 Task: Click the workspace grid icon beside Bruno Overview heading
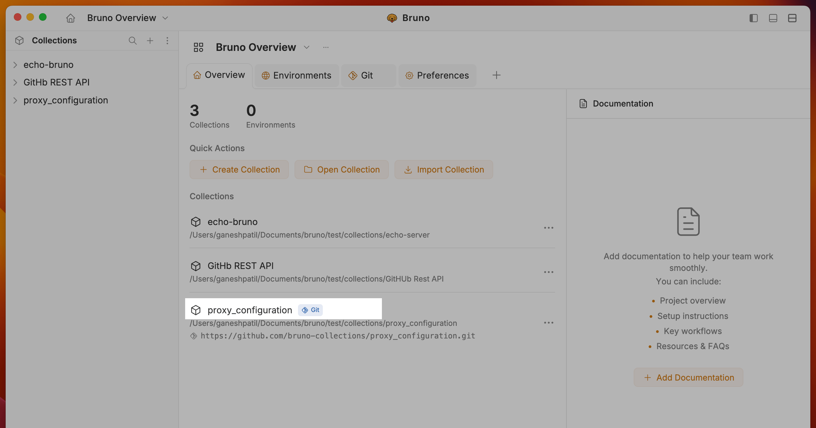(x=199, y=47)
